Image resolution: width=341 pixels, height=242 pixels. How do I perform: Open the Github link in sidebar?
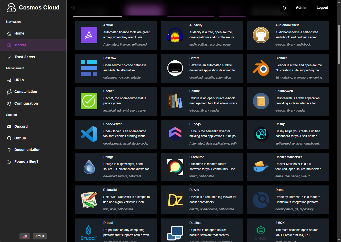(x=33, y=138)
